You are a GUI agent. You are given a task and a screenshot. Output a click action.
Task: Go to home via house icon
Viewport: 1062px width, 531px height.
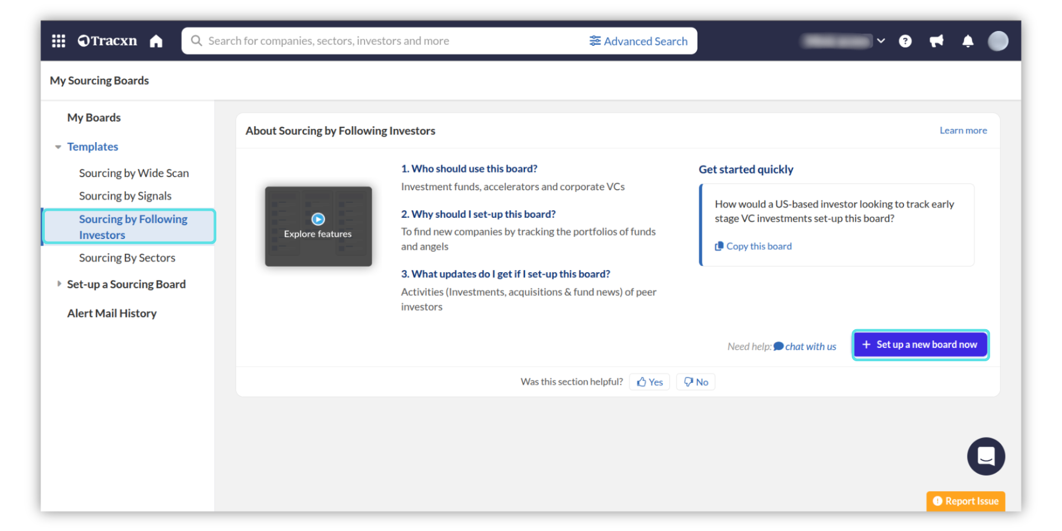pos(156,41)
